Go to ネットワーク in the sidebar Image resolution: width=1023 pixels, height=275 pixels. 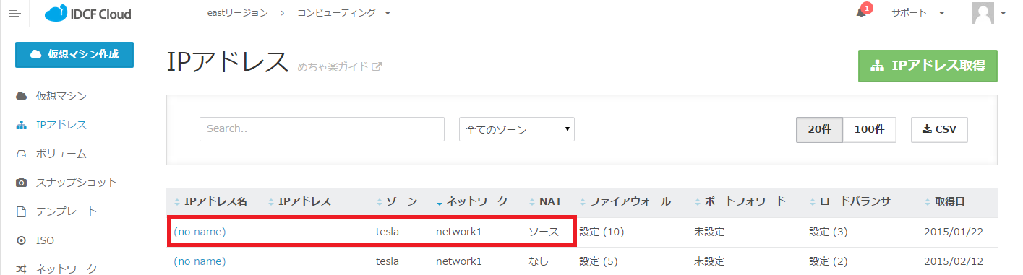pyautogui.click(x=67, y=269)
